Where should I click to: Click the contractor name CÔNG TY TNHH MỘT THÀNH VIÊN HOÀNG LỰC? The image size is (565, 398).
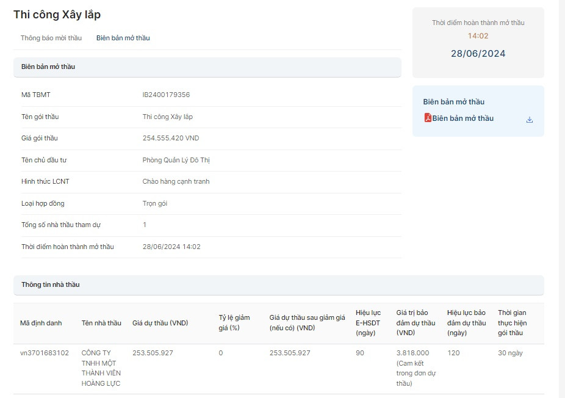pyautogui.click(x=101, y=368)
